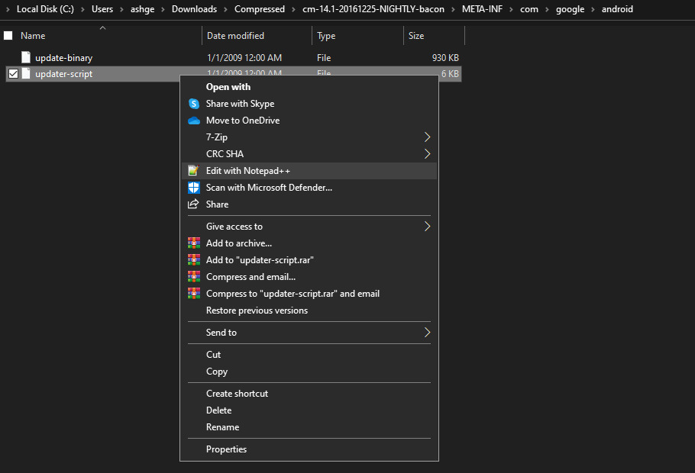The height and width of the screenshot is (473, 695).
Task: Open chevron after Downloads breadcrumb
Action: click(x=225, y=9)
